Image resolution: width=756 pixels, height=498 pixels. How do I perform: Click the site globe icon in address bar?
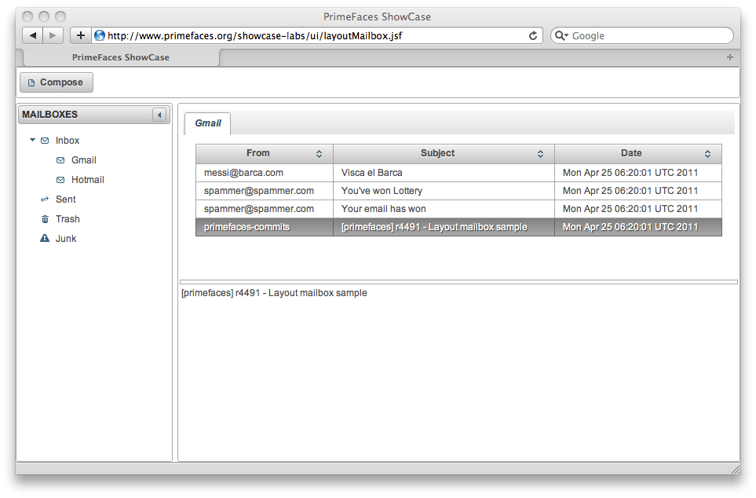tap(100, 35)
